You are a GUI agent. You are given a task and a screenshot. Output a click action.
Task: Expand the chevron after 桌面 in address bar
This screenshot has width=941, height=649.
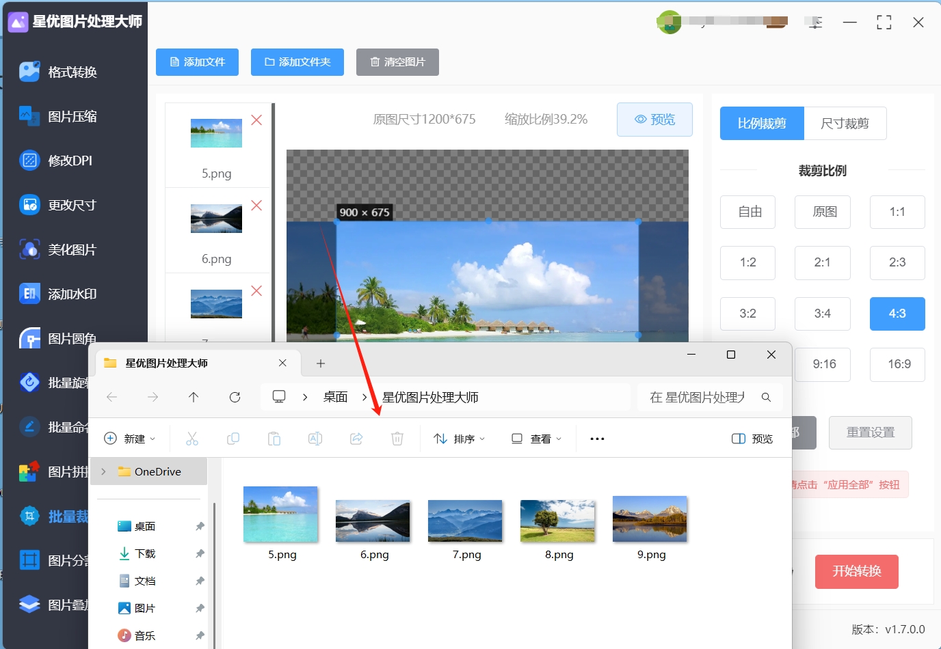[x=365, y=397]
